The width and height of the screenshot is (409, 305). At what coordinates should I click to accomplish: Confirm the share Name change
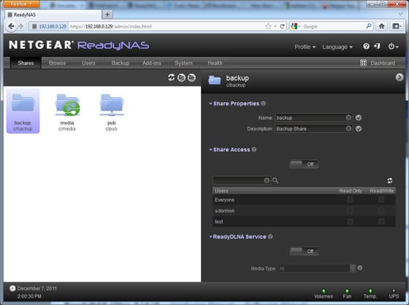(359, 118)
